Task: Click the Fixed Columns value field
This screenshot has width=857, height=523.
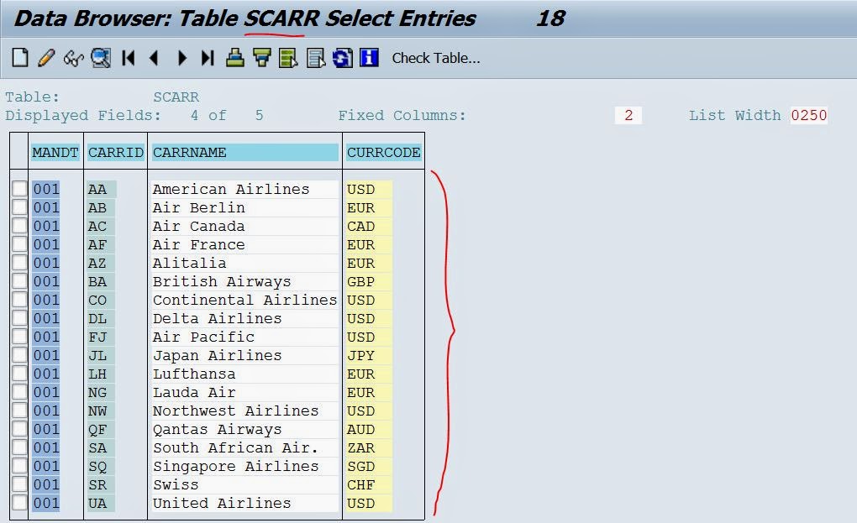Action: [x=628, y=115]
